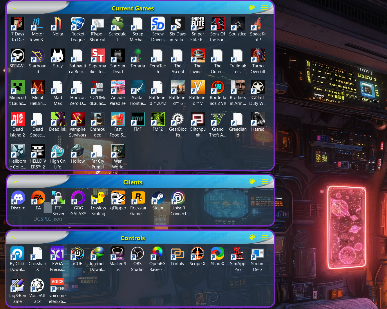Screen dimensions: 387x309
Task: Open Controls group color palette
Action: 252,237
